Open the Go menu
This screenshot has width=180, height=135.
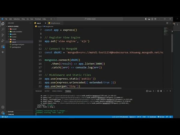(x=28, y=19)
